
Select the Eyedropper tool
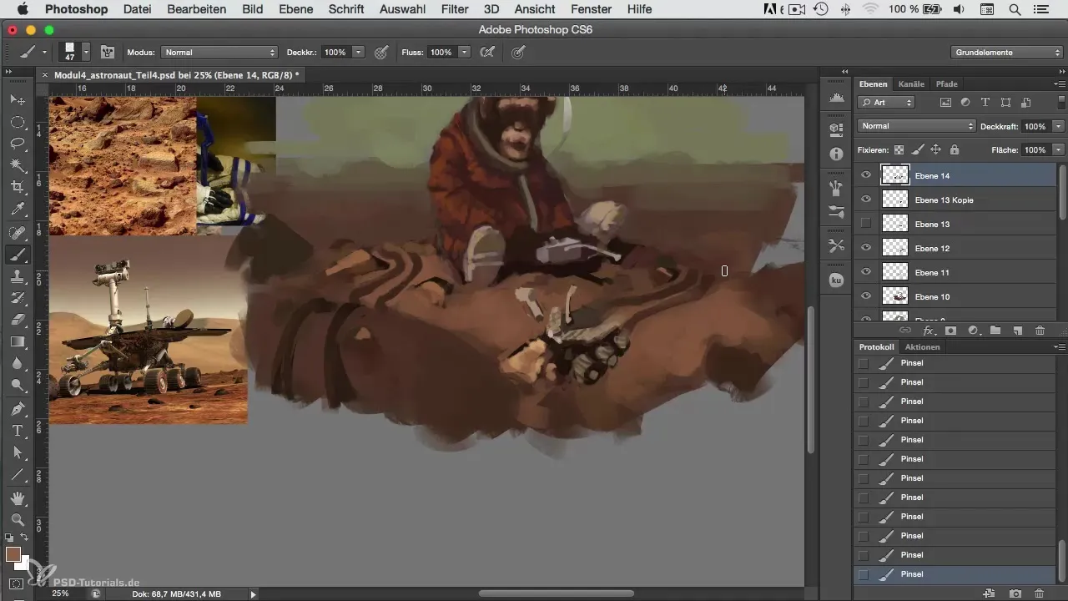click(18, 209)
